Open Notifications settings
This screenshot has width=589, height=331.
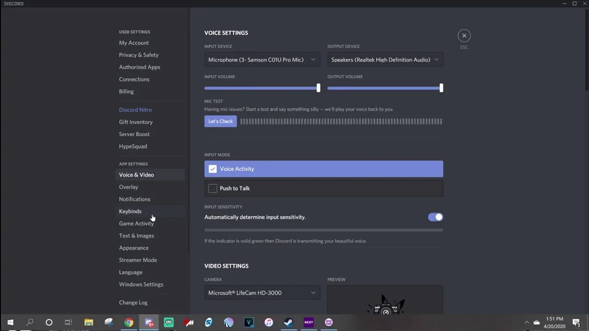(134, 199)
